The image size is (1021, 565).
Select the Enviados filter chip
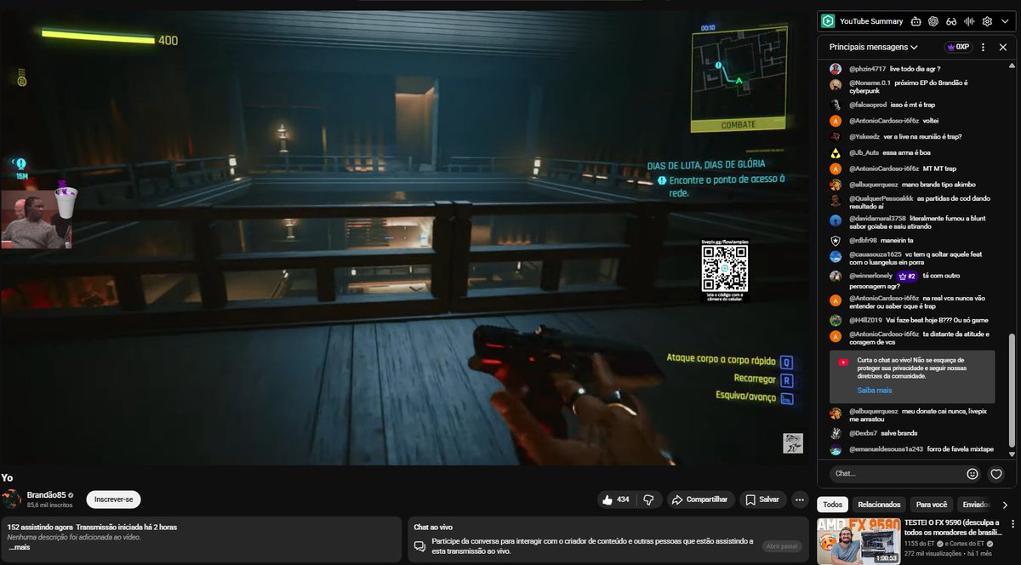[x=975, y=505]
